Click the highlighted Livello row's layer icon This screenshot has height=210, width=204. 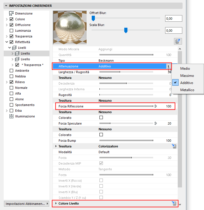pyautogui.click(x=17, y=53)
